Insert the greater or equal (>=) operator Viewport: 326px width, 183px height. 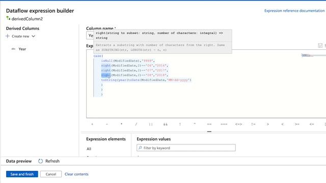[x=297, y=124]
